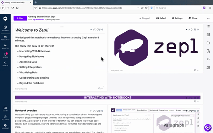This screenshot has width=213, height=133.
Task: Run the whole notebook with purple Run button
Action: click(x=20, y=18)
